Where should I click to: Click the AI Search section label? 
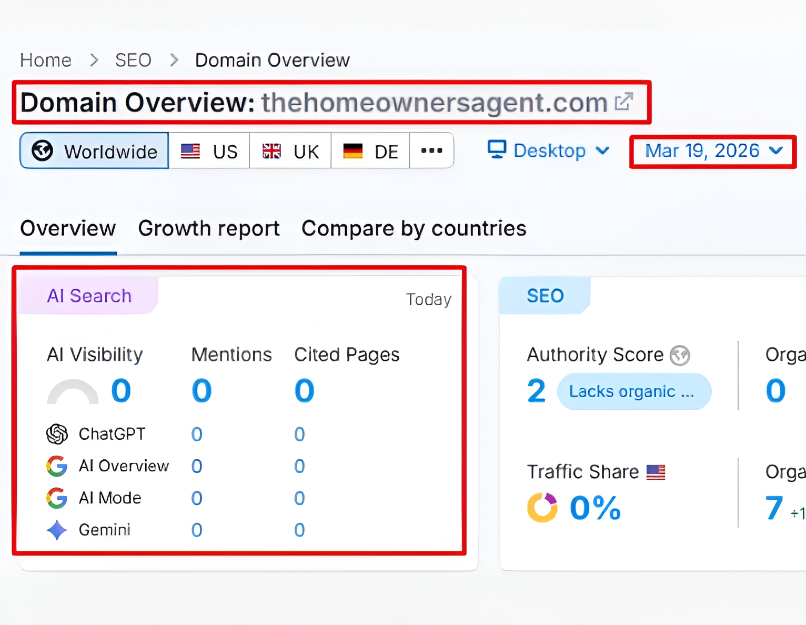pos(89,296)
